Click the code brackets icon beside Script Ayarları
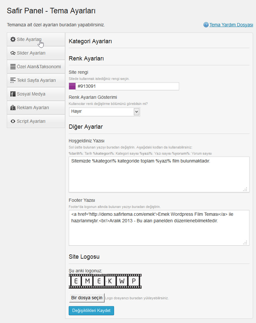 click(13, 121)
